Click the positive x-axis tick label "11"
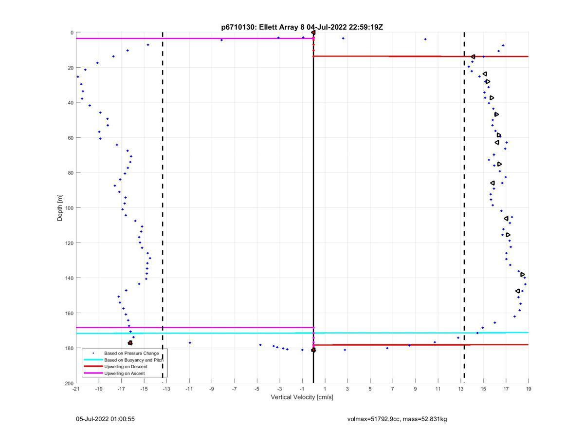The height and width of the screenshot is (431, 584). [438, 389]
